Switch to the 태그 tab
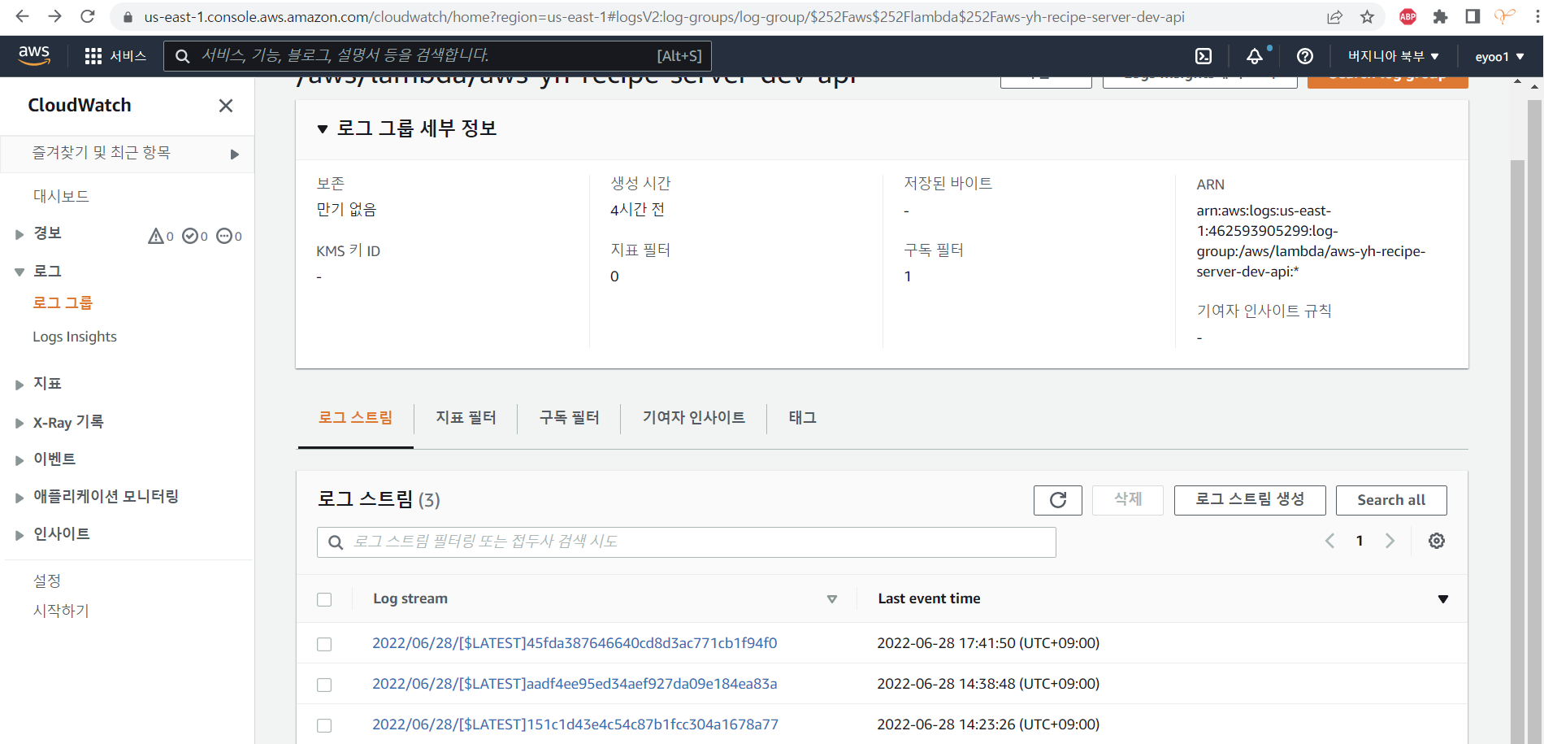Screen dimensions: 1544x744 pos(803,418)
